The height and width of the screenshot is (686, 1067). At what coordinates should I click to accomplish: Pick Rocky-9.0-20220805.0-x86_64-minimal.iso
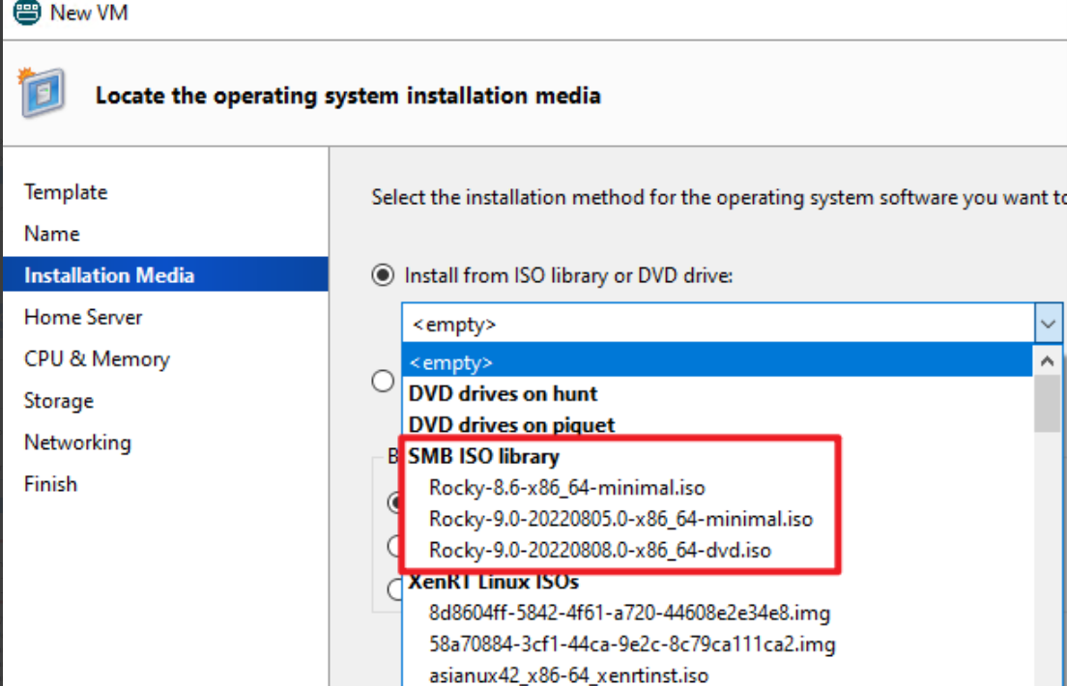[x=620, y=519]
